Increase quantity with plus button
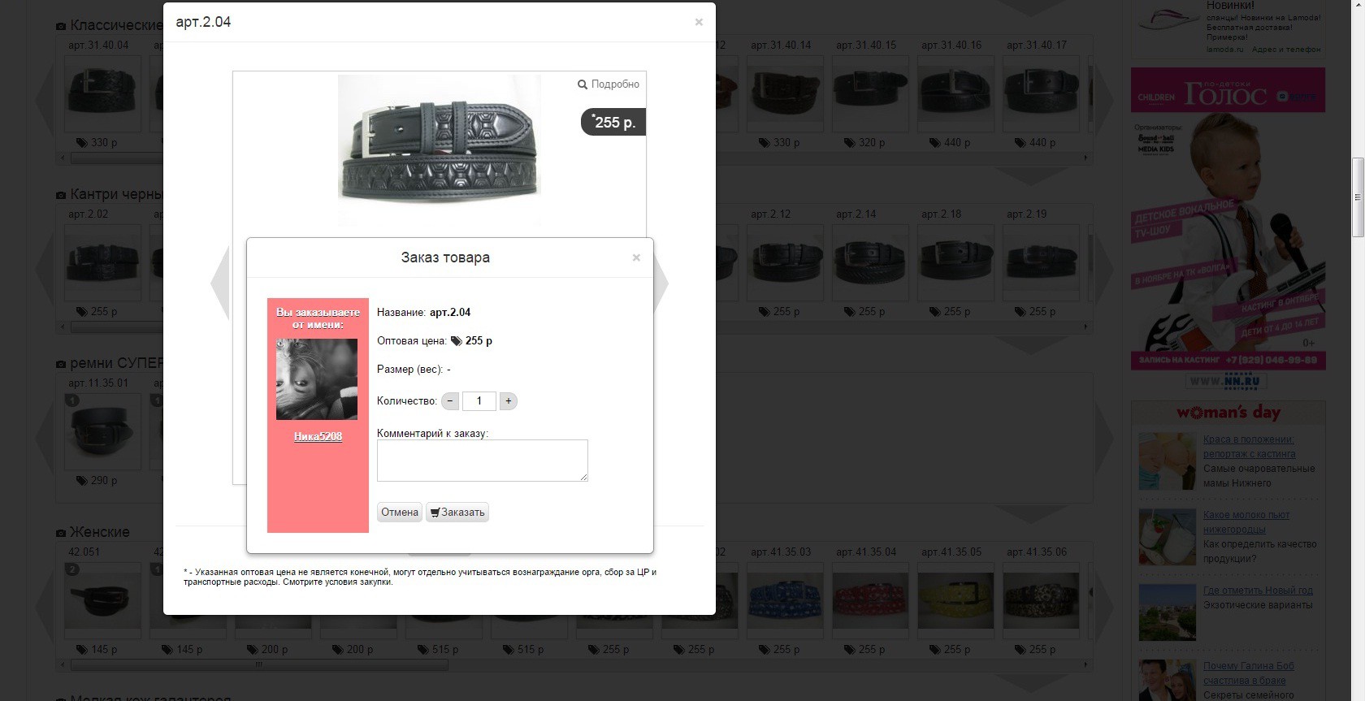The width and height of the screenshot is (1365, 701). click(508, 400)
